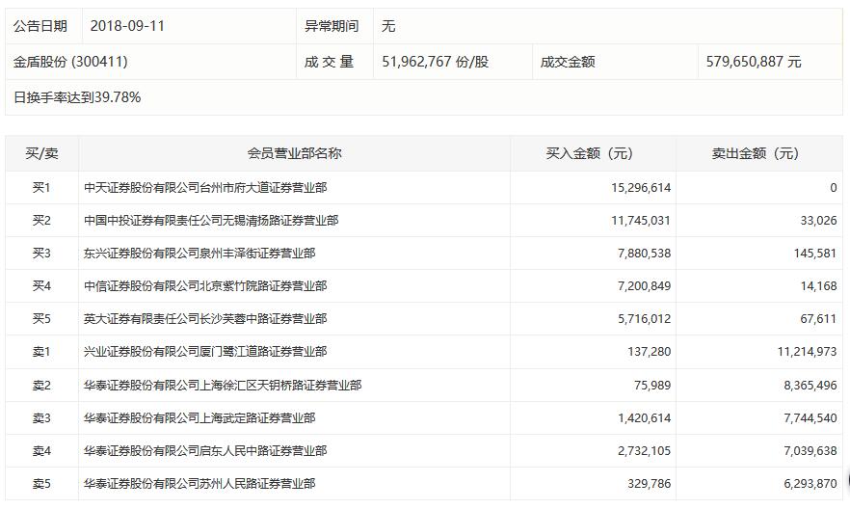Click stock name 金盾股份 (300411)

pos(70,62)
